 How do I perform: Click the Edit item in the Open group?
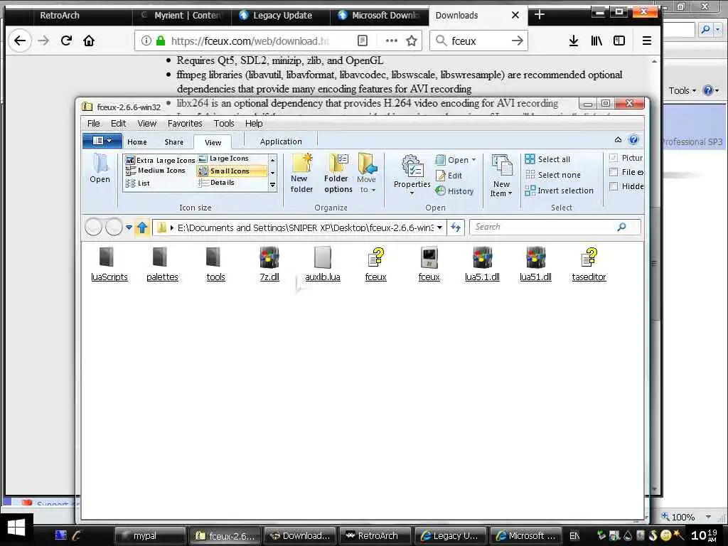pos(449,176)
